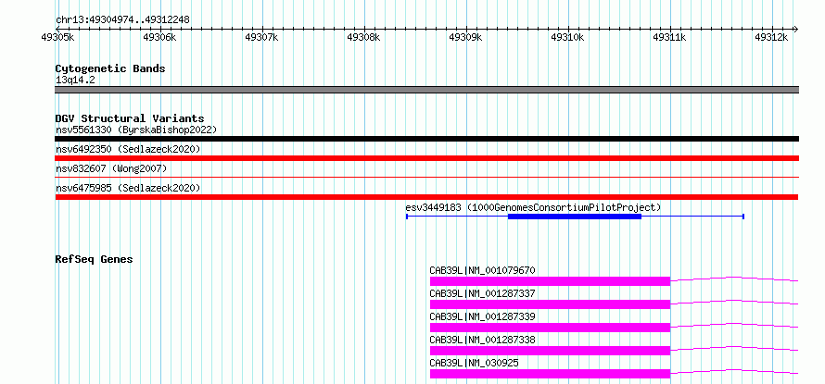Click the 49311k ruler tick label
The width and height of the screenshot is (825, 384).
tap(670, 38)
